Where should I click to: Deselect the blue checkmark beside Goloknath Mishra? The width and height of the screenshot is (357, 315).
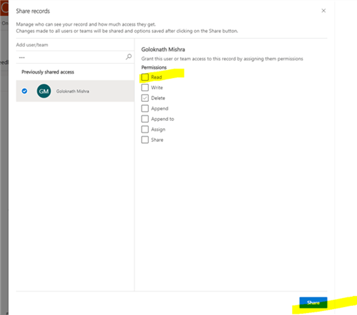[x=25, y=91]
